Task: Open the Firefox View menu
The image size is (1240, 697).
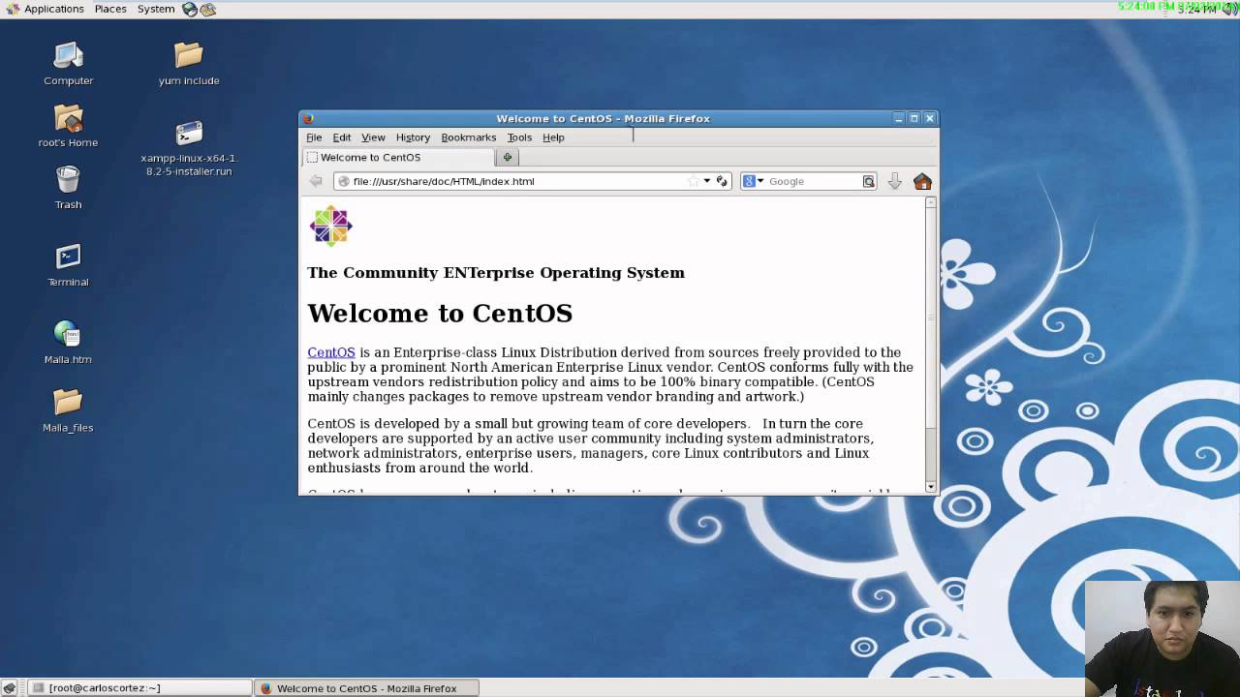Action: point(373,137)
